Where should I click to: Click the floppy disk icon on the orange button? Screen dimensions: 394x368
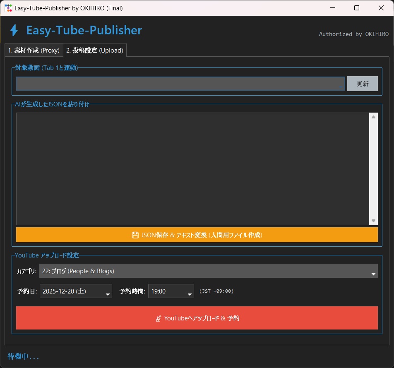click(135, 235)
